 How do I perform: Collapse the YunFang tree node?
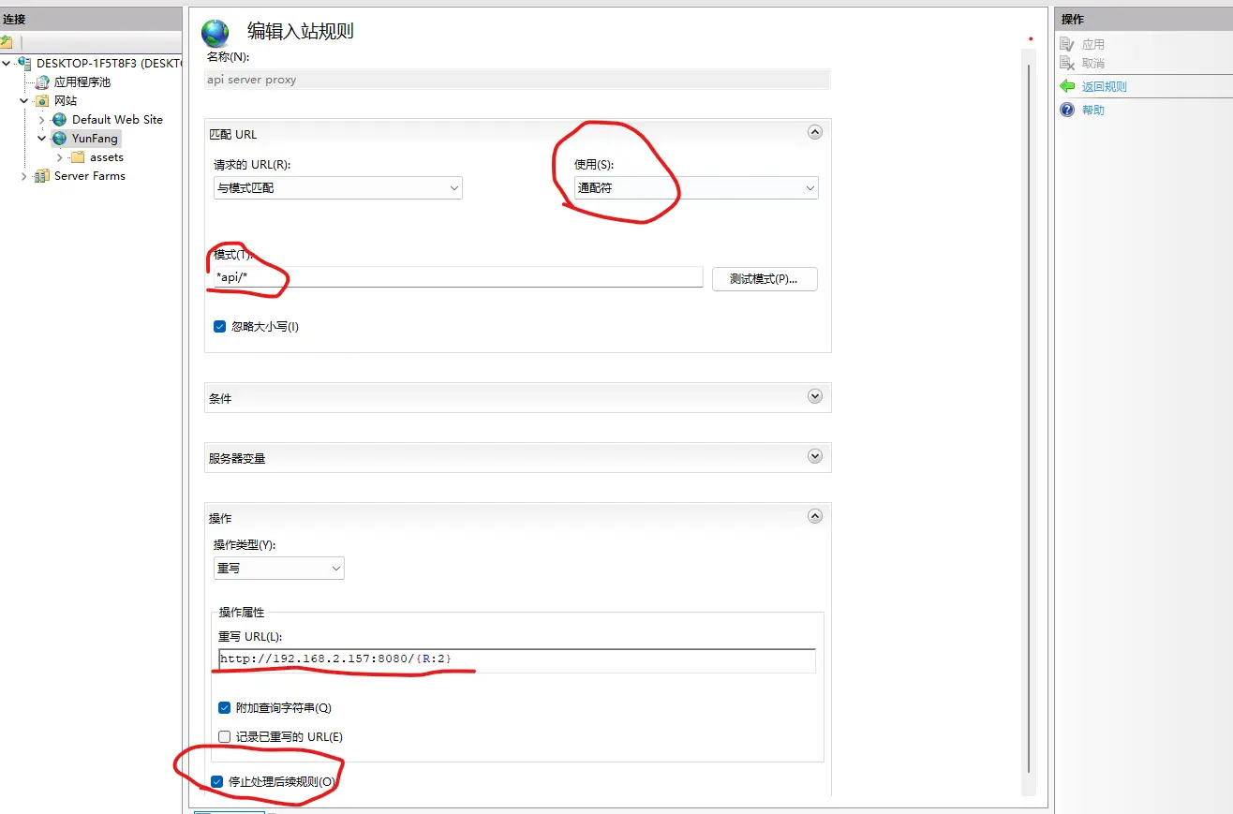coord(42,139)
